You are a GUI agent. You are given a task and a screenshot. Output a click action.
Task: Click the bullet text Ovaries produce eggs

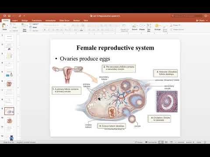pos(85,58)
